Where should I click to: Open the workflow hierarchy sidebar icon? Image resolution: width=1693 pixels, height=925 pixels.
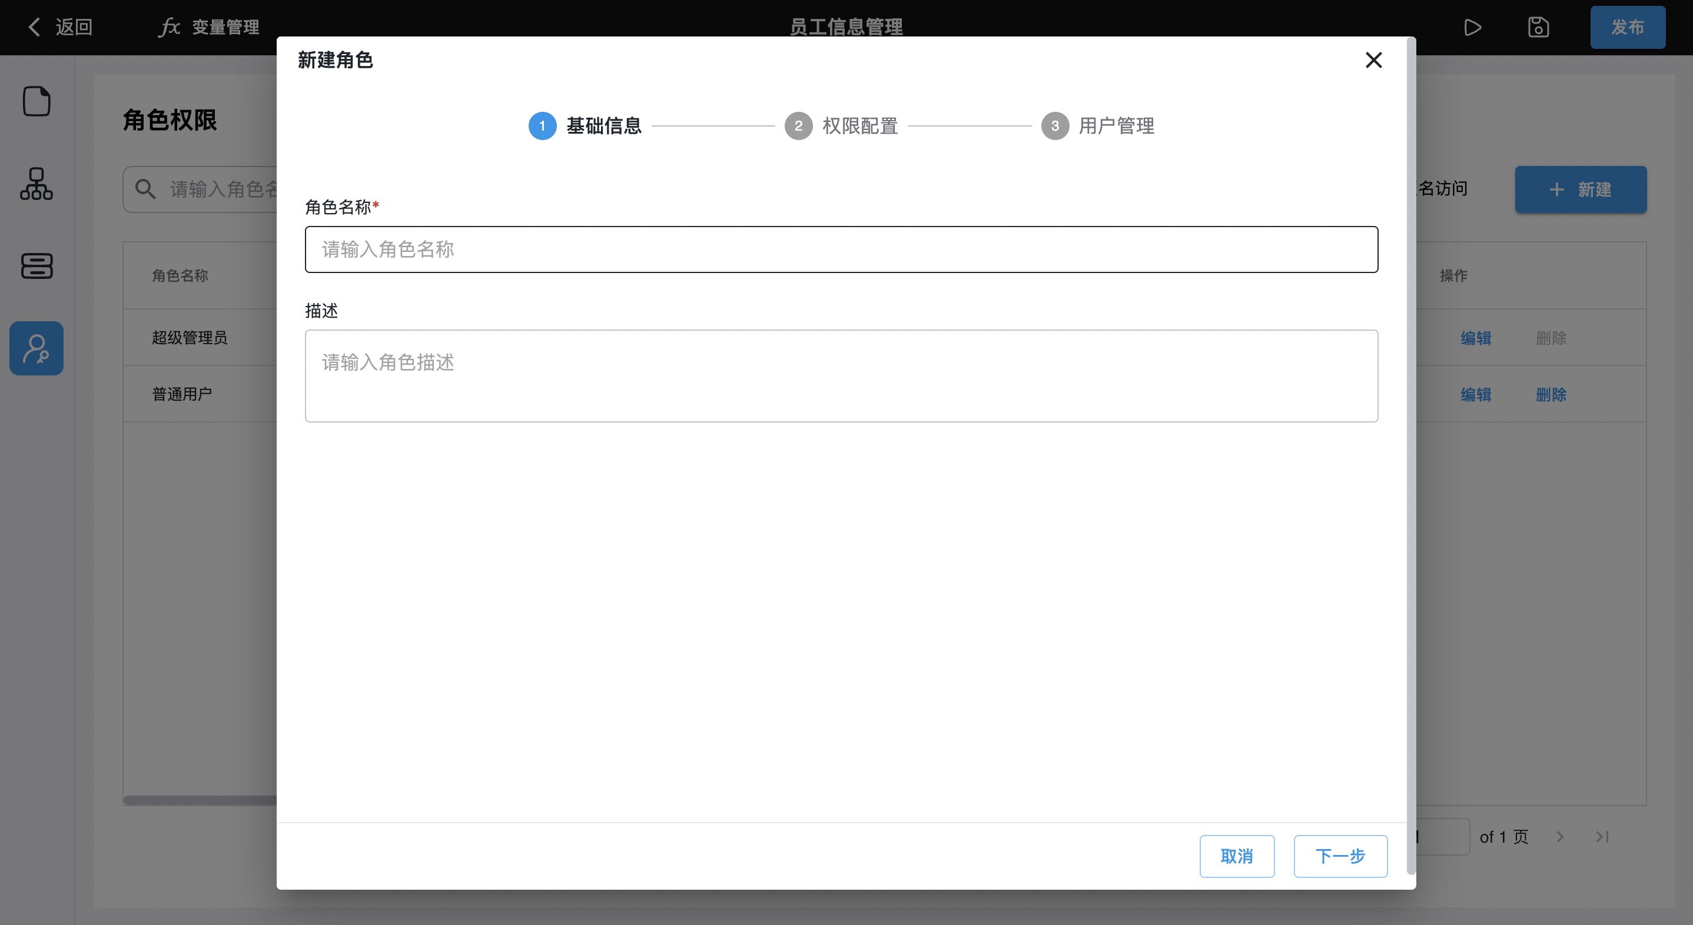(x=37, y=183)
